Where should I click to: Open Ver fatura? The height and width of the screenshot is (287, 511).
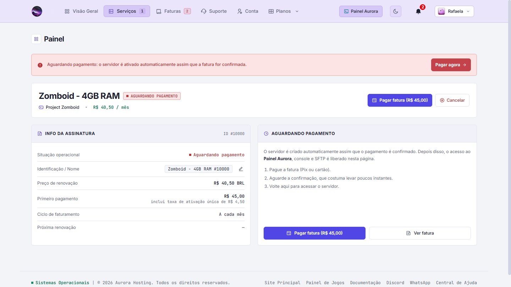(x=420, y=233)
